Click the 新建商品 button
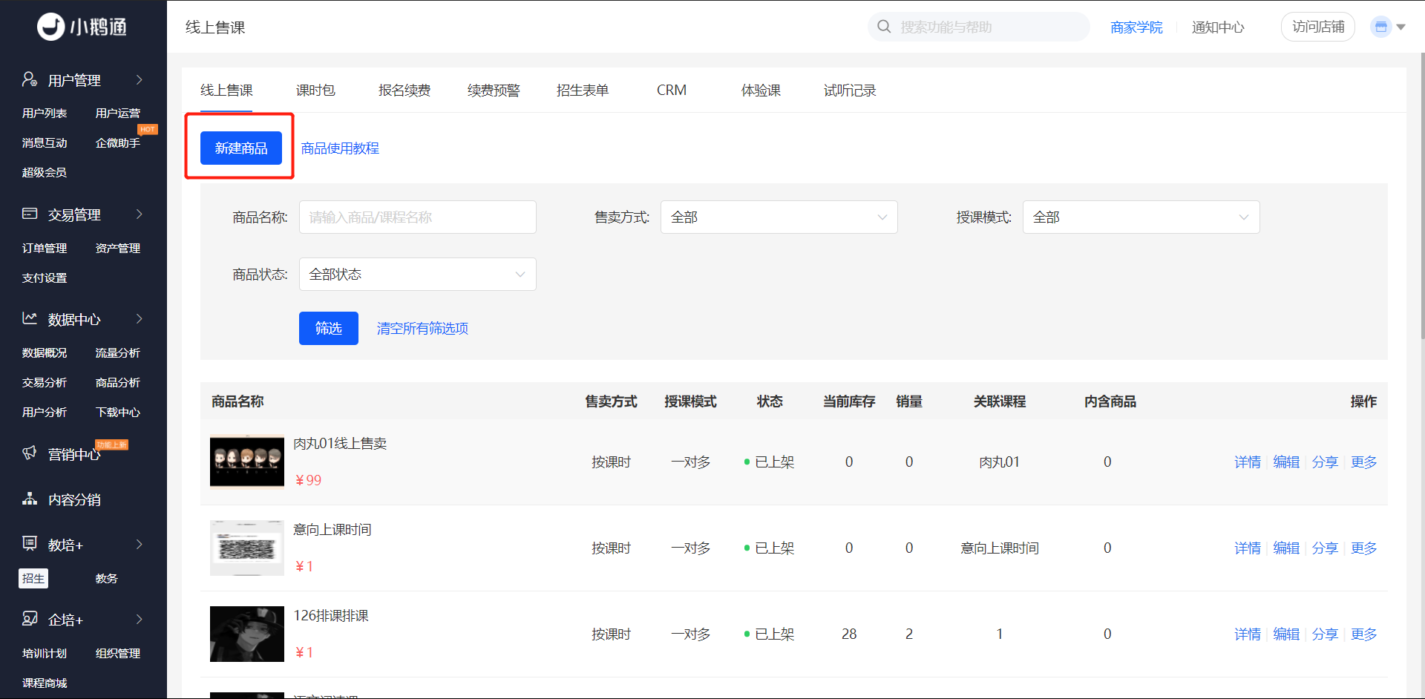1425x699 pixels. pyautogui.click(x=241, y=148)
